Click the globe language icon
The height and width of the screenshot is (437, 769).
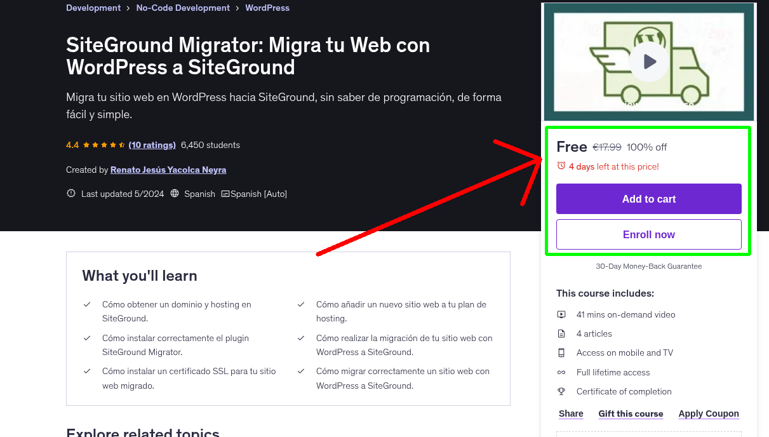click(174, 194)
